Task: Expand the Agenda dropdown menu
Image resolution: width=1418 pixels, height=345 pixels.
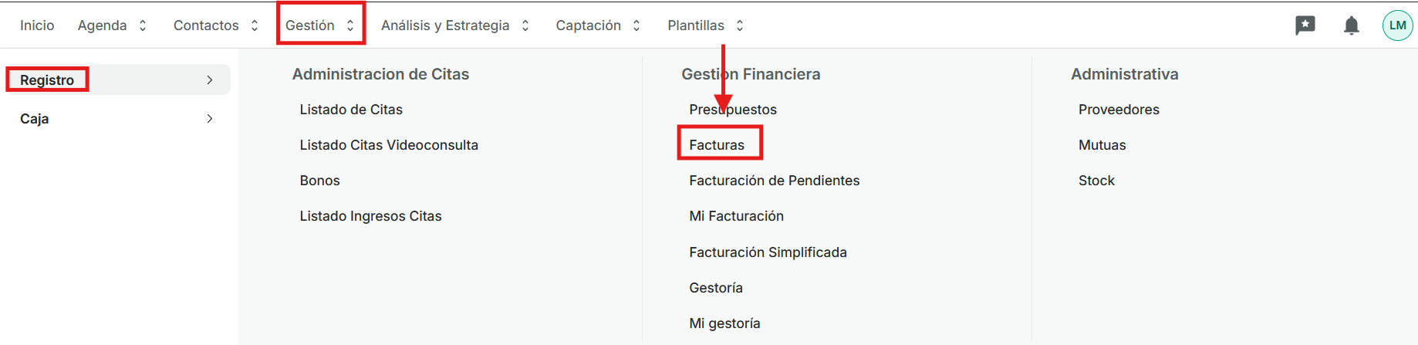Action: [112, 25]
